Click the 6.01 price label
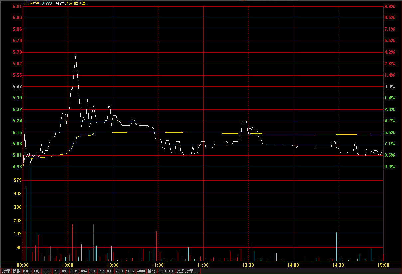 (17, 6)
